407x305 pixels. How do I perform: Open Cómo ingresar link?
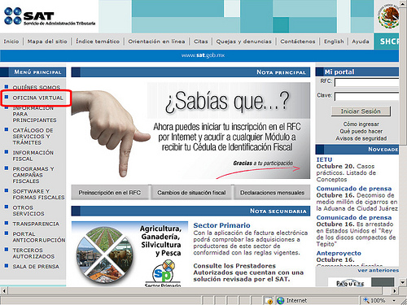361,124
